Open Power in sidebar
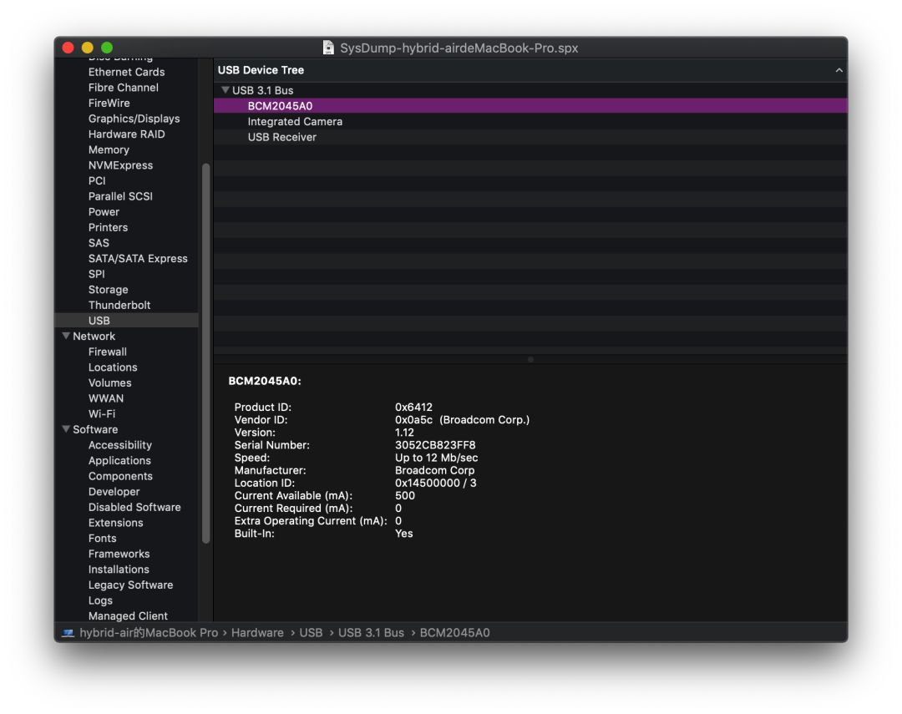This screenshot has height=714, width=902. pyautogui.click(x=104, y=212)
